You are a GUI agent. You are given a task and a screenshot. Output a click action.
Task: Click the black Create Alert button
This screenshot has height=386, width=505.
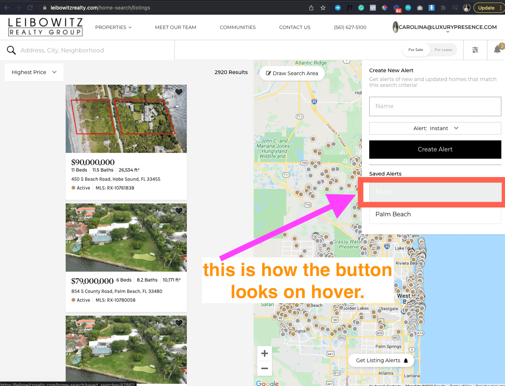[x=435, y=149]
